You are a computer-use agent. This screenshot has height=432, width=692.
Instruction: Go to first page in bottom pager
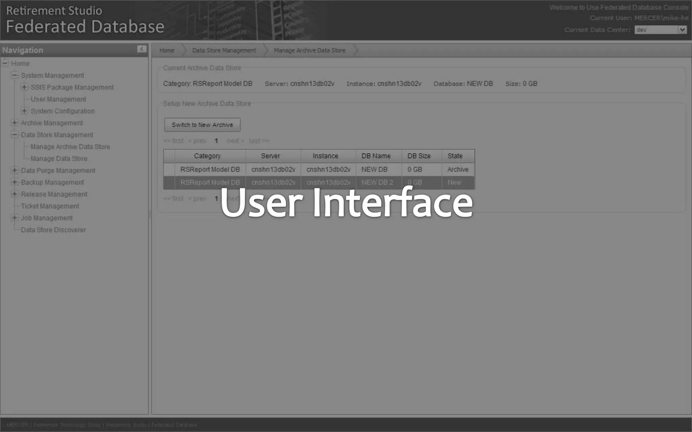point(173,198)
